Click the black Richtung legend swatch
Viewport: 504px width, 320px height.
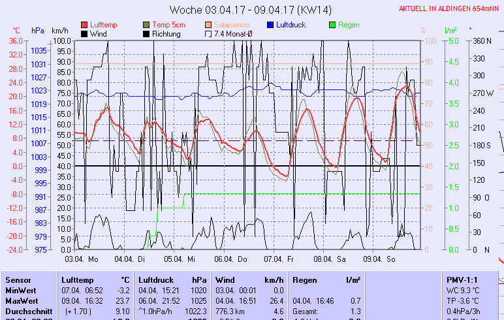pyautogui.click(x=146, y=34)
